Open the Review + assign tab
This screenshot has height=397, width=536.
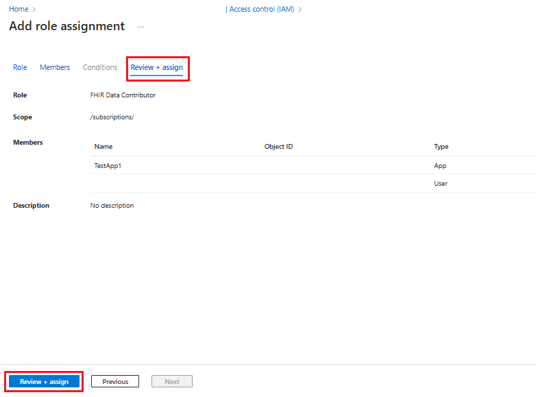[x=156, y=67]
